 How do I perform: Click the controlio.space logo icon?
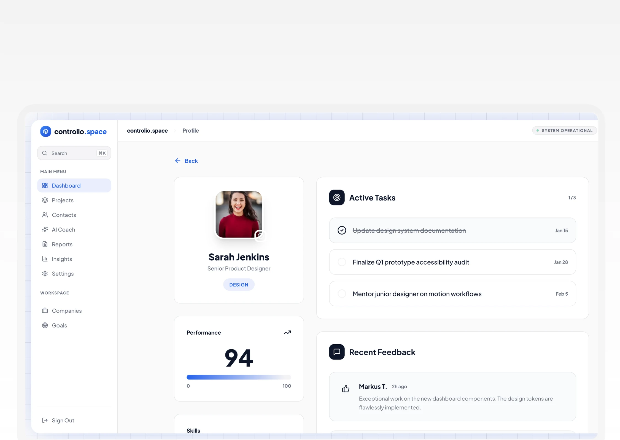pyautogui.click(x=45, y=131)
